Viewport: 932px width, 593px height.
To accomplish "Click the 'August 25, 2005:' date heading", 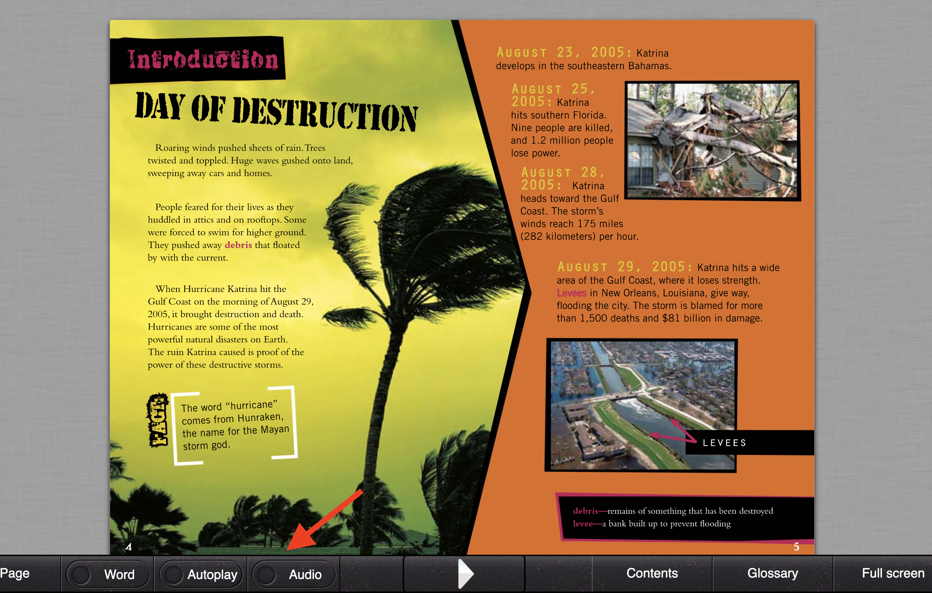I will 553,95.
